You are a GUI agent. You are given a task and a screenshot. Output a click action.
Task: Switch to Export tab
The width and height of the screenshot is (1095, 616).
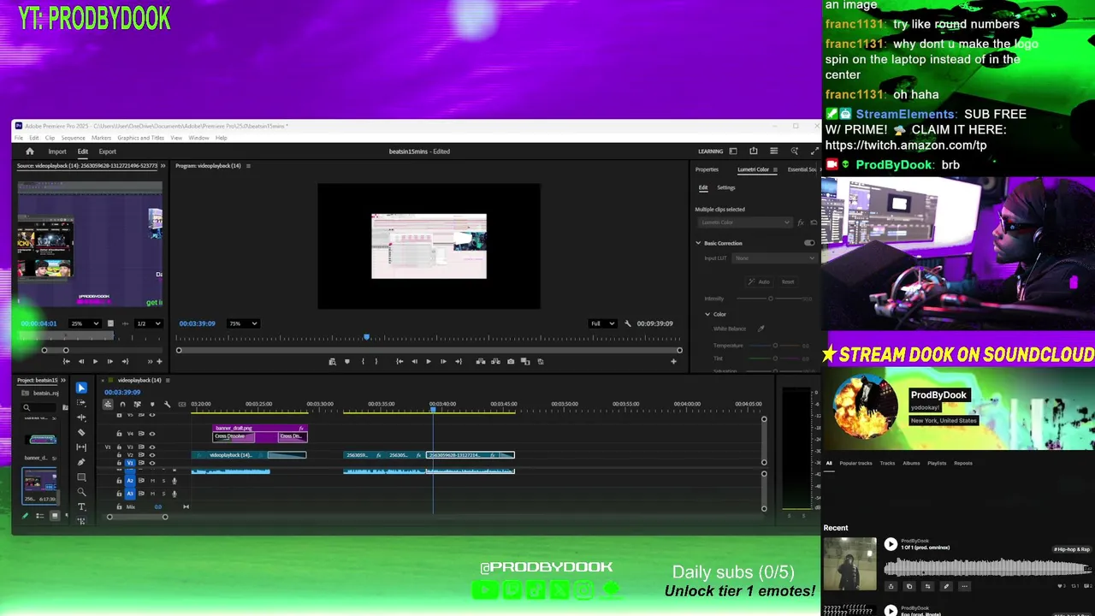108,151
